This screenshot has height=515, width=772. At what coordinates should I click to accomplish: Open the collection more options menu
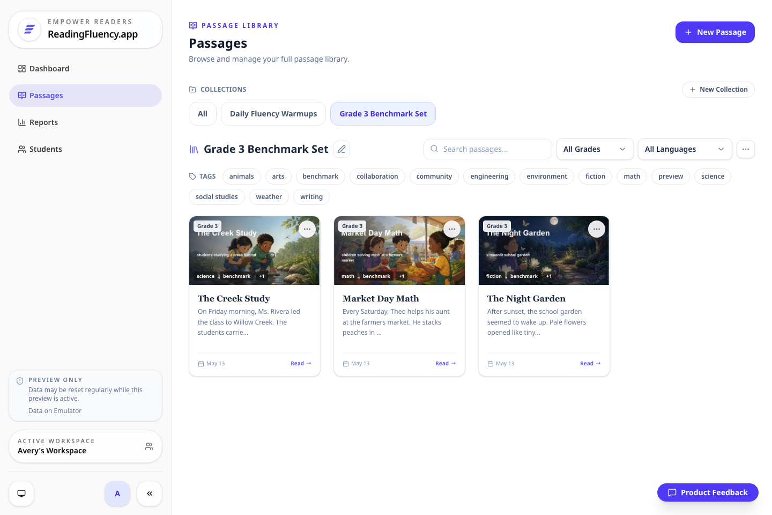click(x=746, y=149)
